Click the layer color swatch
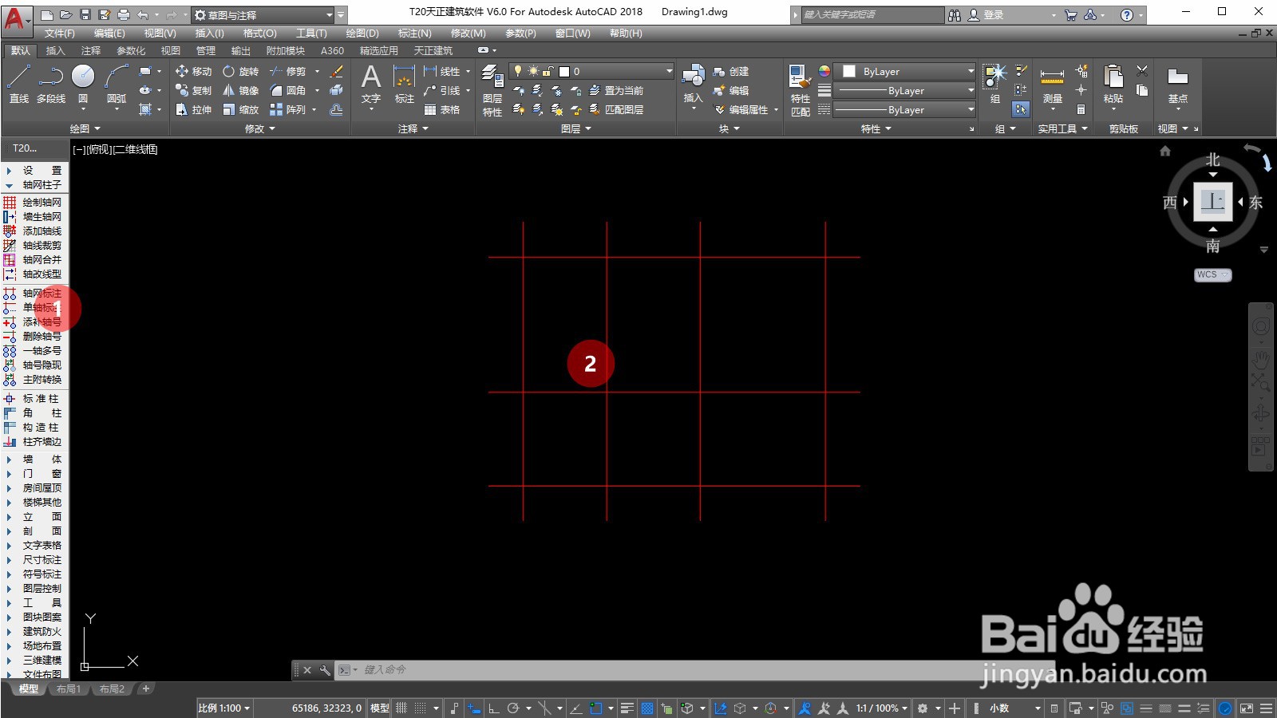 tap(564, 71)
